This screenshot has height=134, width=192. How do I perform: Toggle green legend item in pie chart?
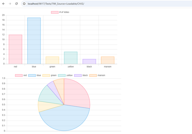point(49,75)
